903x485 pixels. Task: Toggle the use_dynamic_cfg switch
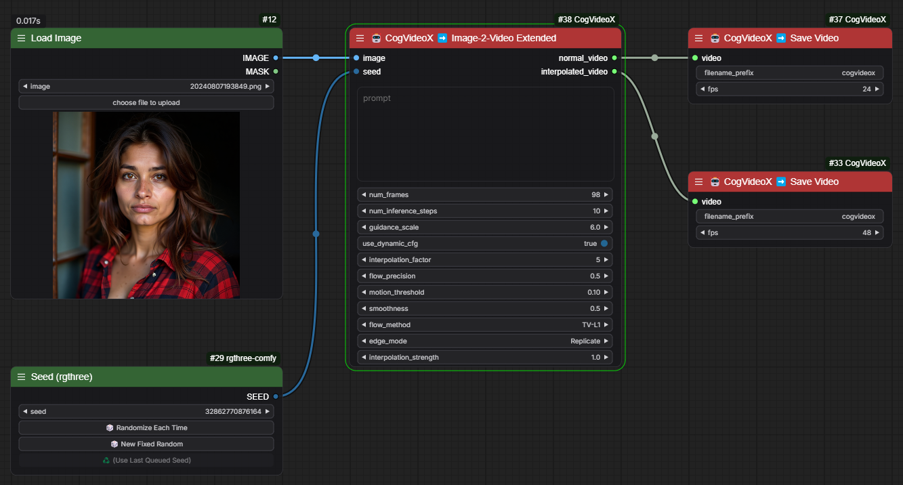coord(604,244)
